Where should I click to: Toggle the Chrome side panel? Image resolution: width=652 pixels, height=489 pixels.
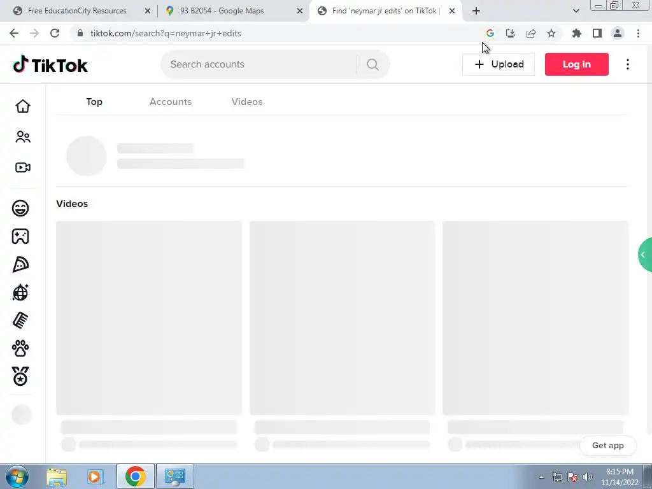click(597, 33)
